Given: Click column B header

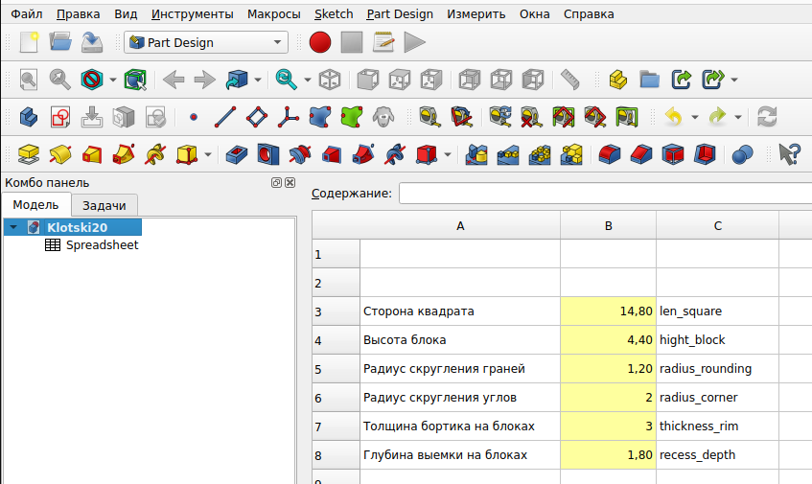Looking at the screenshot, I should pos(608,226).
